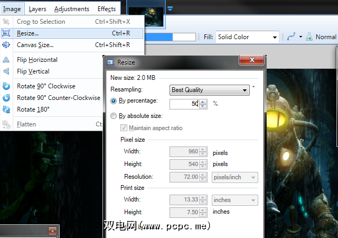338x238 pixels.
Task: Open the image list dropdown arrow
Action: [170, 9]
